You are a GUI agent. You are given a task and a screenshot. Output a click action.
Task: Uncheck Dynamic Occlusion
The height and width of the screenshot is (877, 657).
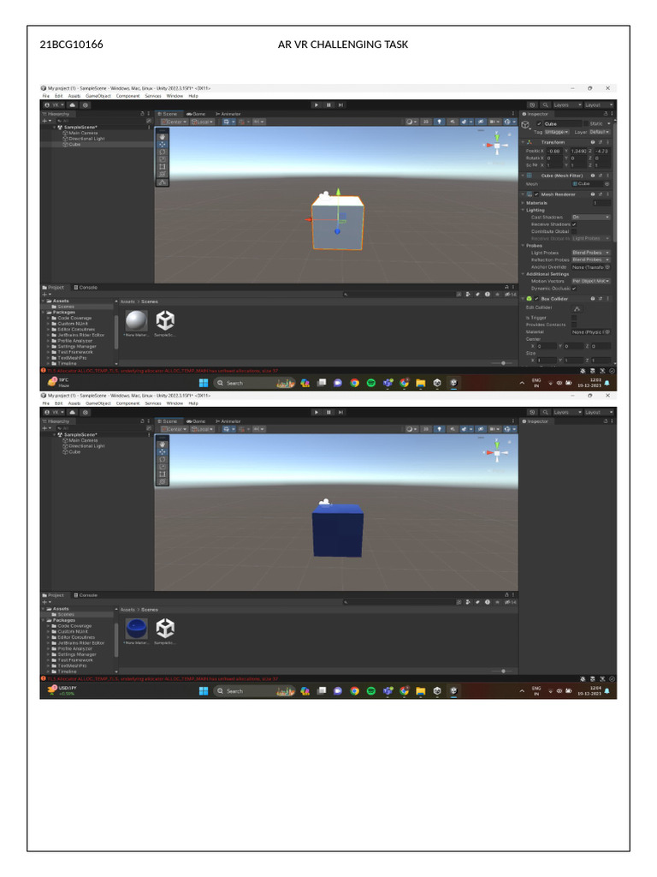(574, 289)
